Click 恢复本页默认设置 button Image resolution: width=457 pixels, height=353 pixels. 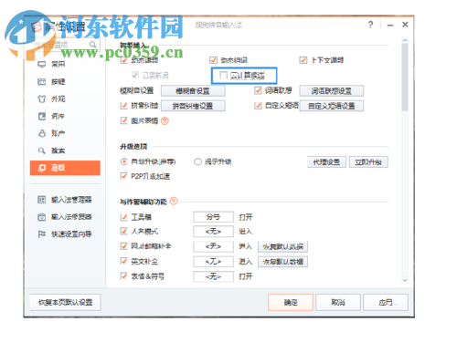(x=65, y=302)
